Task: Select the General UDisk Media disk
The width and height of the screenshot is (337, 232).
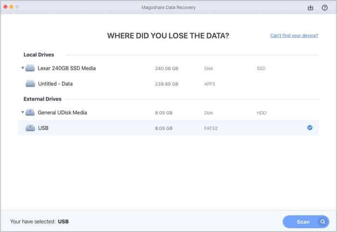Action: pos(168,113)
